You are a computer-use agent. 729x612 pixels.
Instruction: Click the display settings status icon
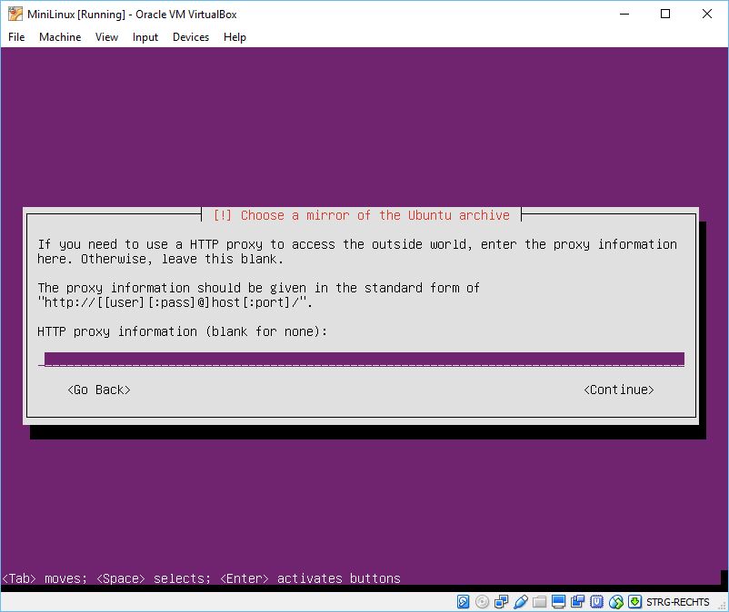(558, 602)
